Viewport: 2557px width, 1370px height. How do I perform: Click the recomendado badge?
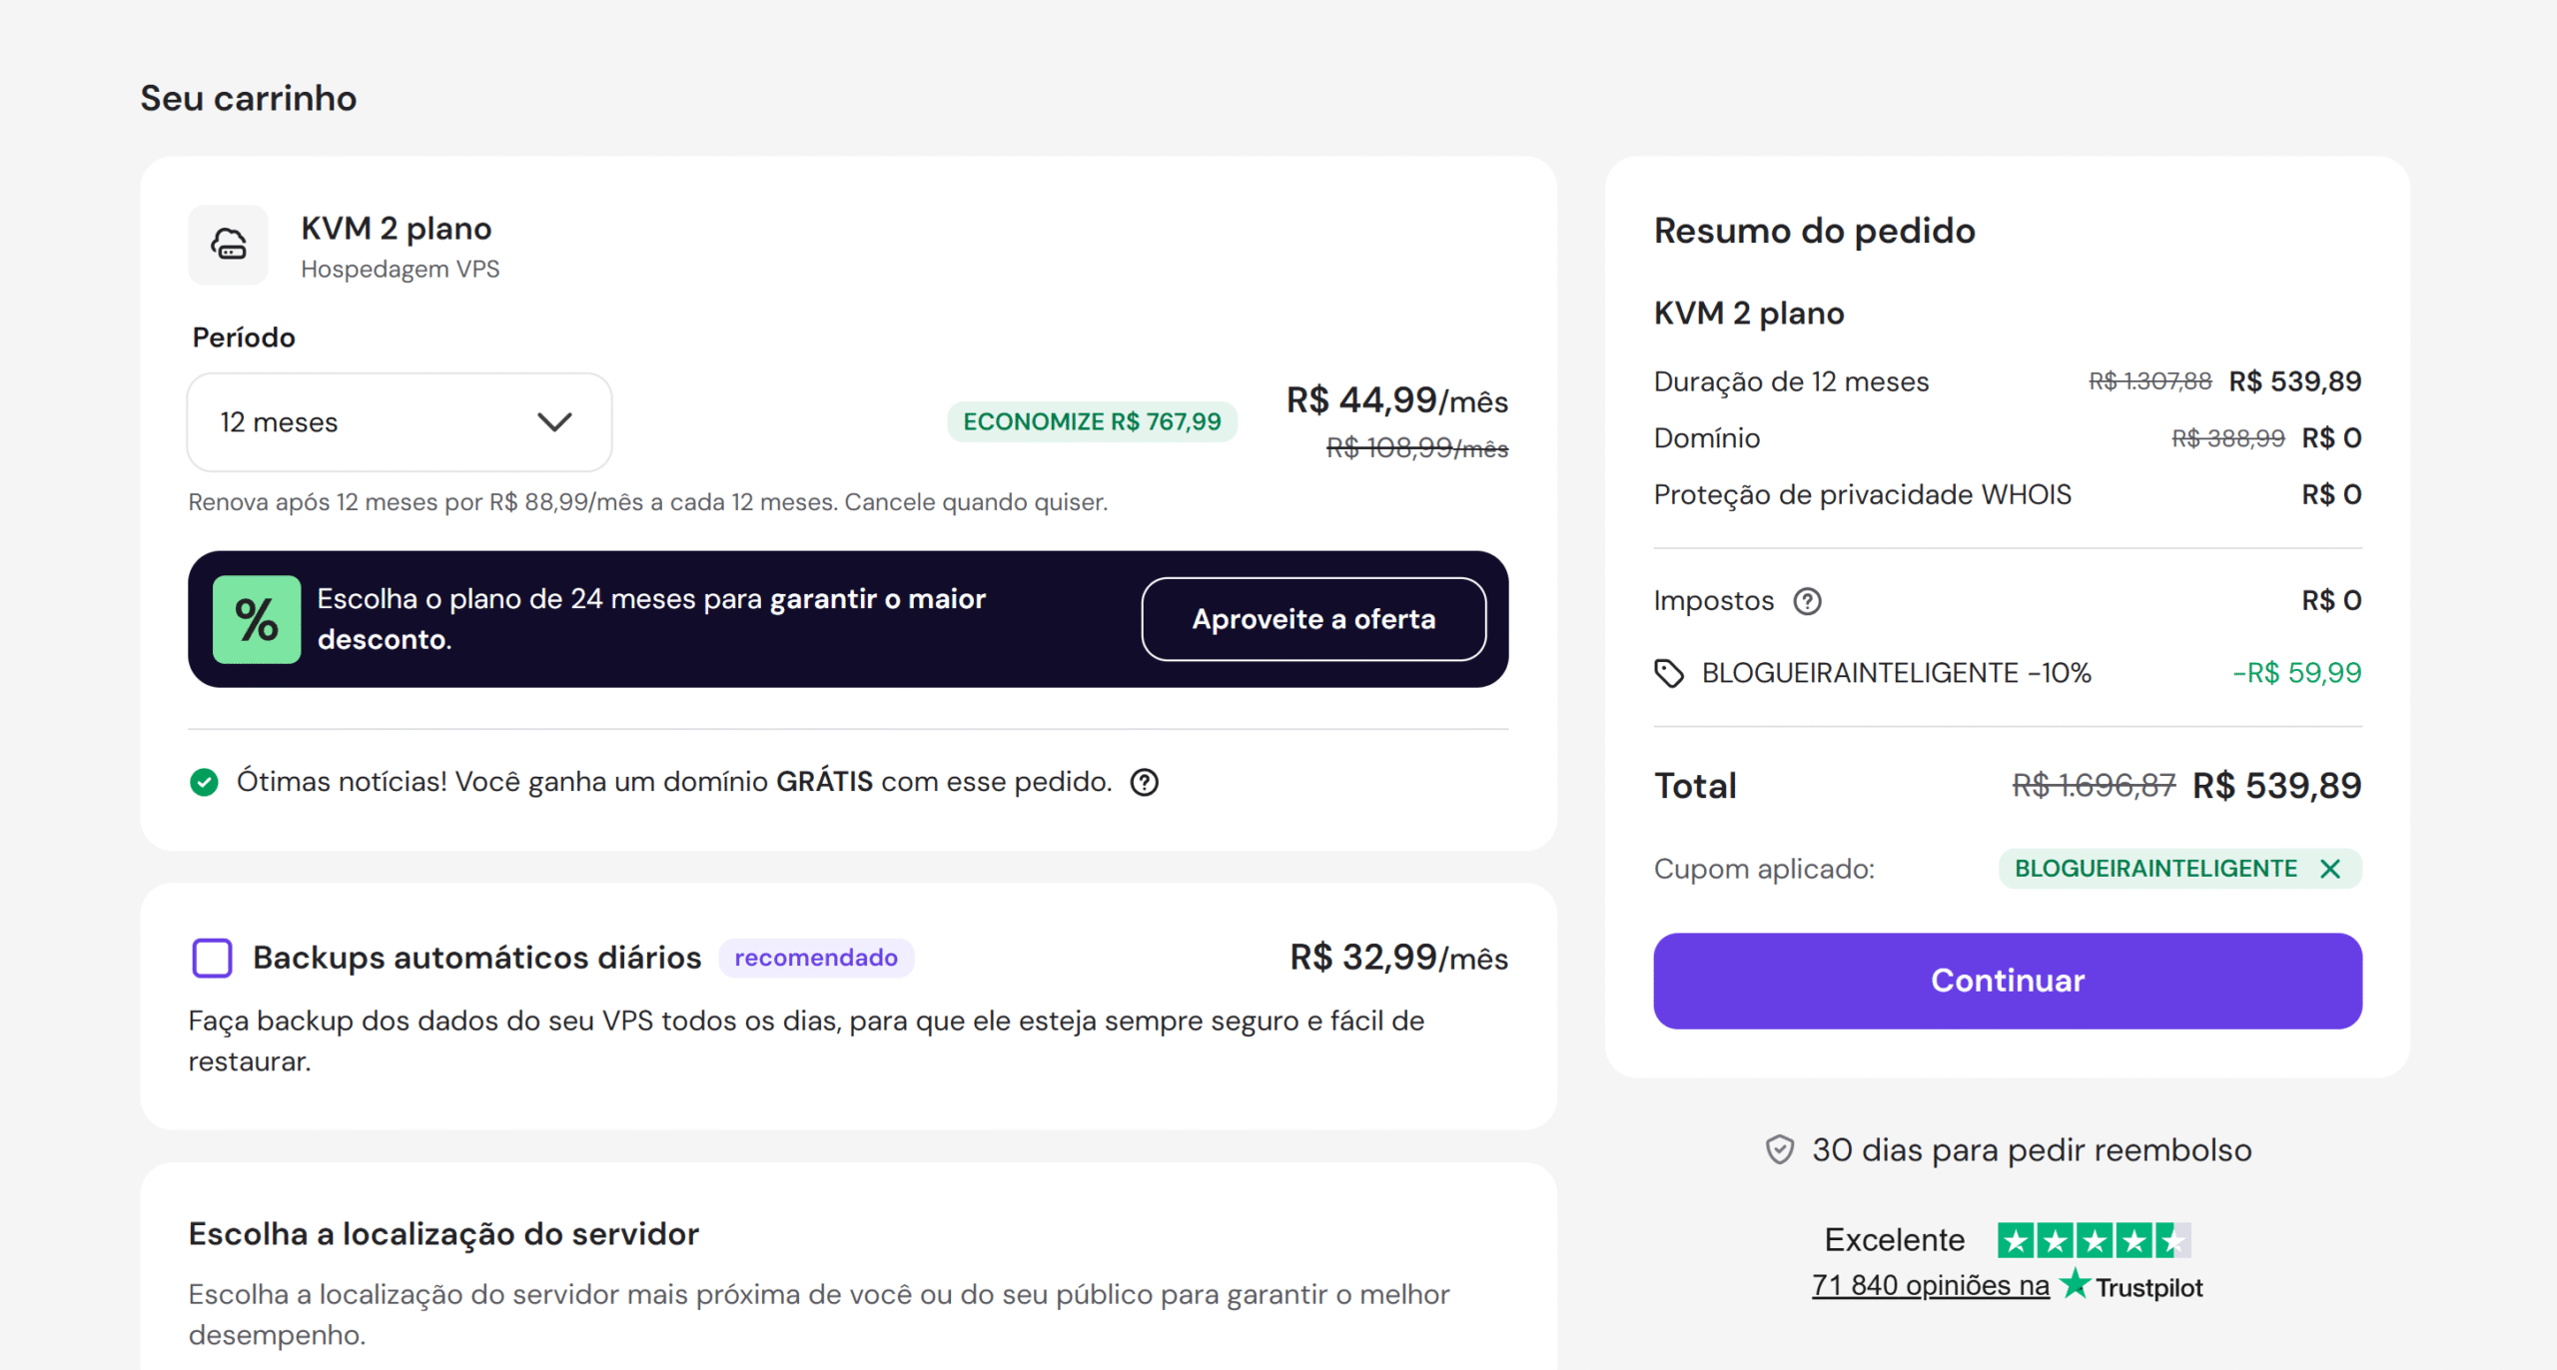pyautogui.click(x=816, y=958)
